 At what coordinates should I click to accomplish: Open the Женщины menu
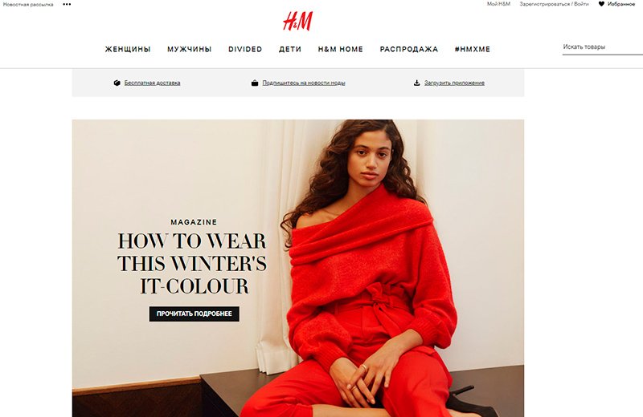click(128, 49)
